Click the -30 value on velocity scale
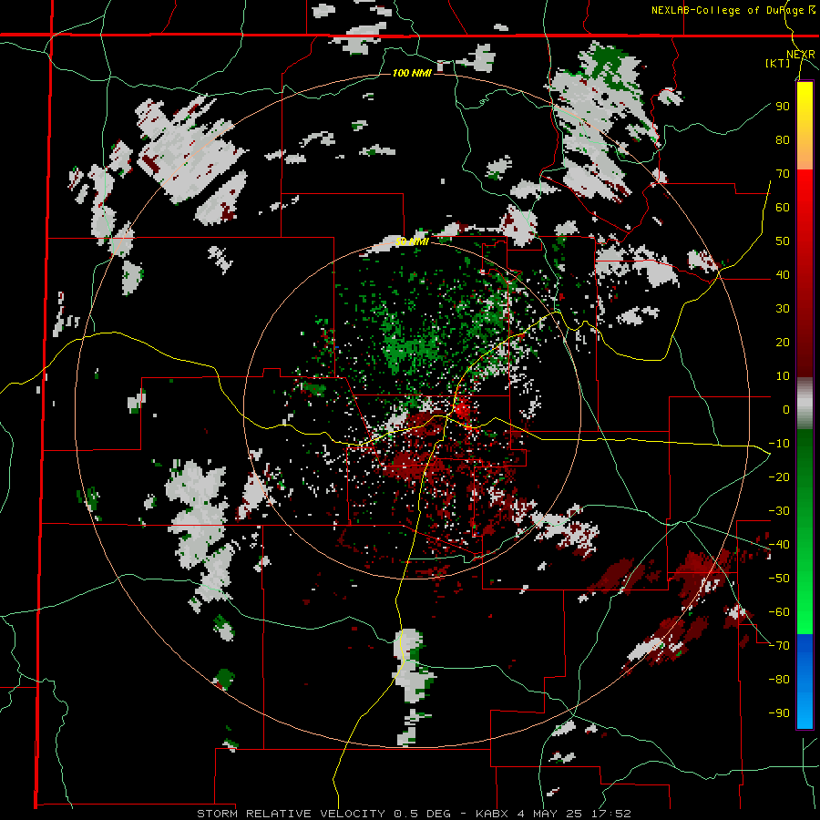The image size is (820, 820). coord(779,511)
